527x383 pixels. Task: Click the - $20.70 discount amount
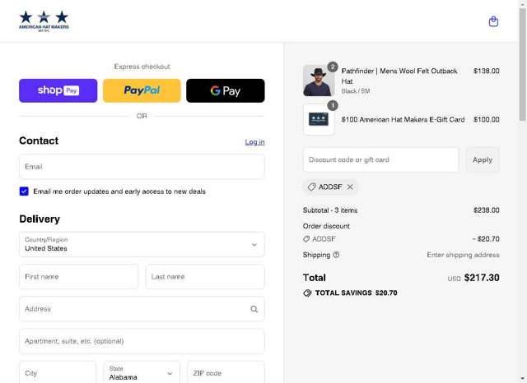[486, 239]
